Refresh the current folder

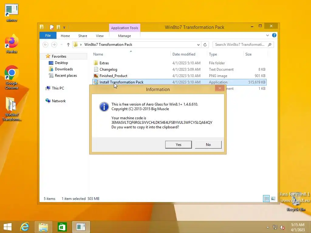[x=205, y=45]
